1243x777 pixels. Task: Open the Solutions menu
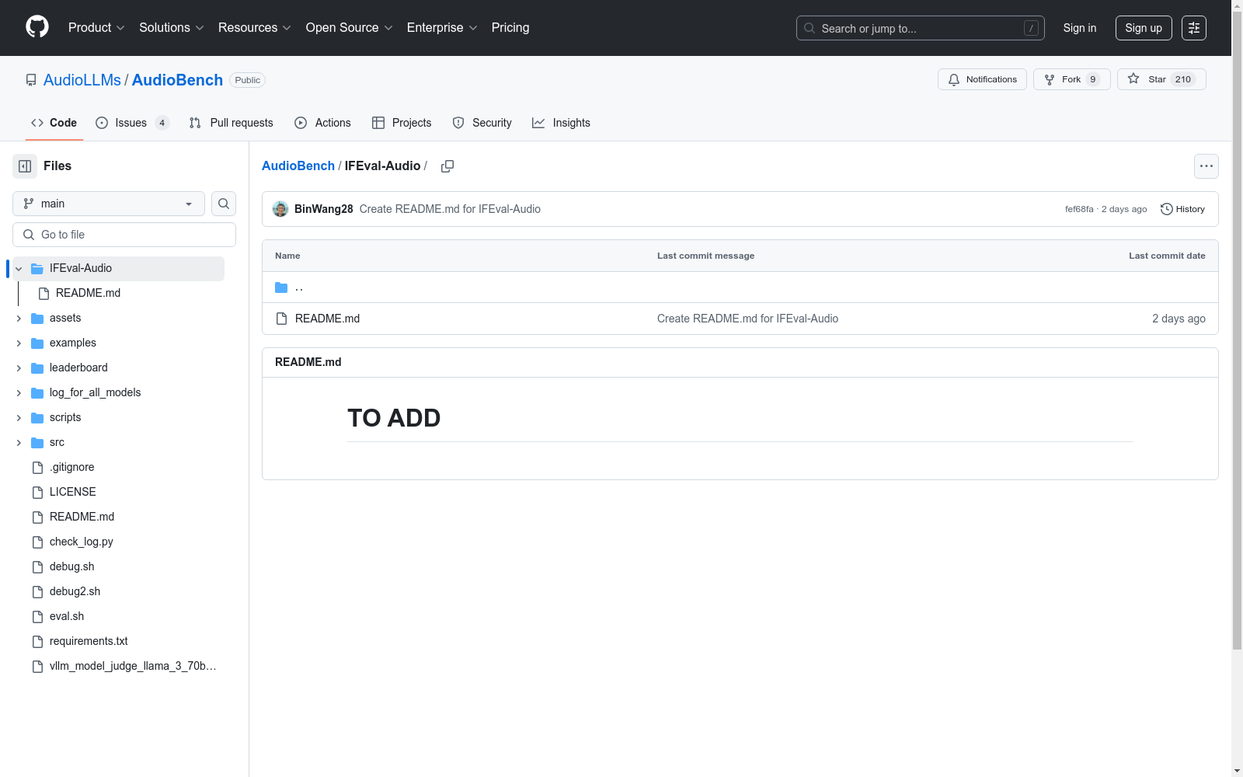(x=172, y=28)
